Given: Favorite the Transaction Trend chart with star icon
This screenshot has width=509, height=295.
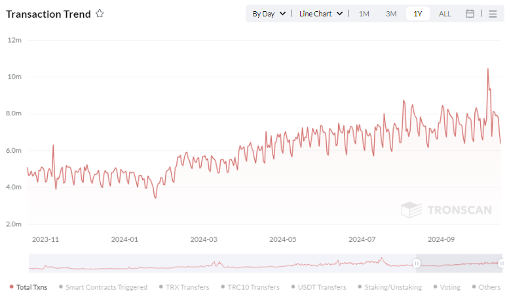Looking at the screenshot, I should click(100, 14).
